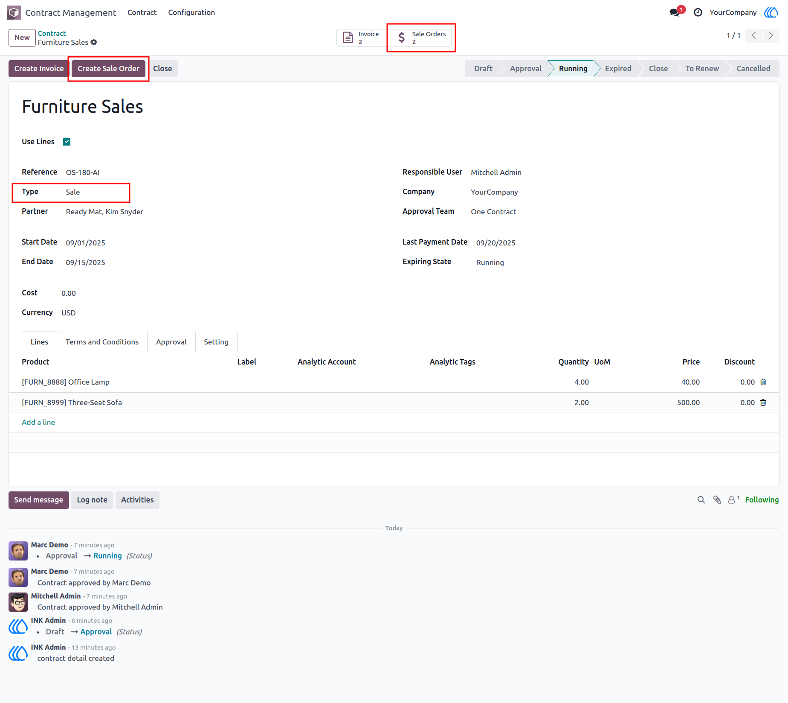Open Responsible User field dropdown
The width and height of the screenshot is (788, 703).
pos(496,172)
